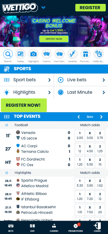
Task: Click the Deposit Now banner button
Action: point(54,39)
